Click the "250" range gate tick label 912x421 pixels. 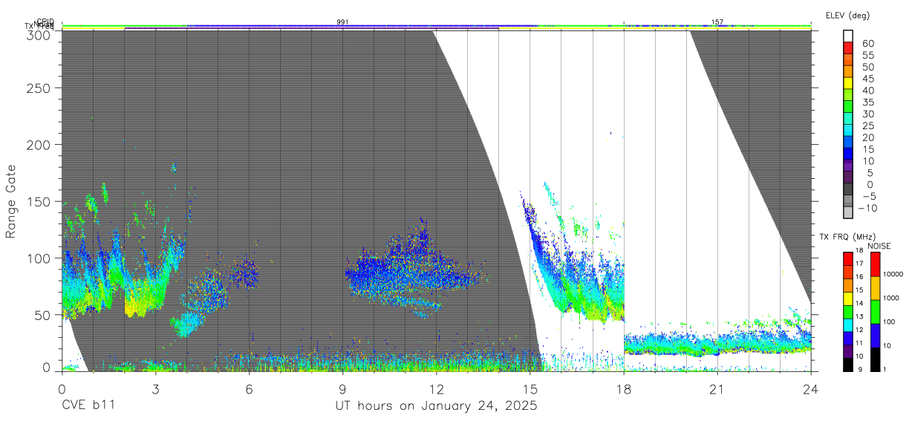pos(39,88)
